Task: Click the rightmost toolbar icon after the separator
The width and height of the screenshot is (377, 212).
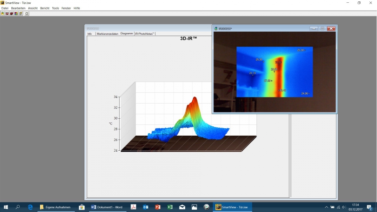Action: [27, 14]
